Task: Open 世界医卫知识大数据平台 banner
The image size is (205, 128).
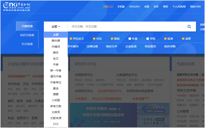Action: 153,121
